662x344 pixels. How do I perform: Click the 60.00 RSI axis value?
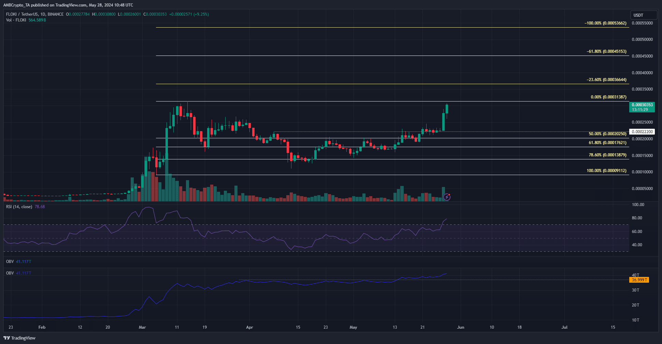[x=637, y=232]
